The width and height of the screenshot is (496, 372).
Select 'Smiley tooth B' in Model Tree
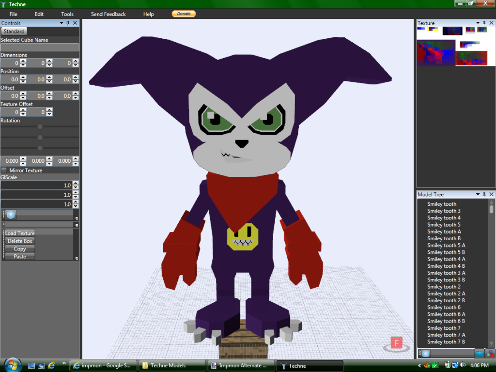point(444,238)
